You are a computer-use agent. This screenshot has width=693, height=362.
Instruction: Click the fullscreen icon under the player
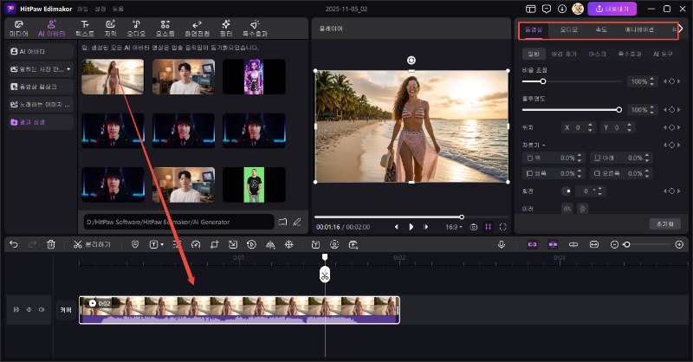point(502,227)
